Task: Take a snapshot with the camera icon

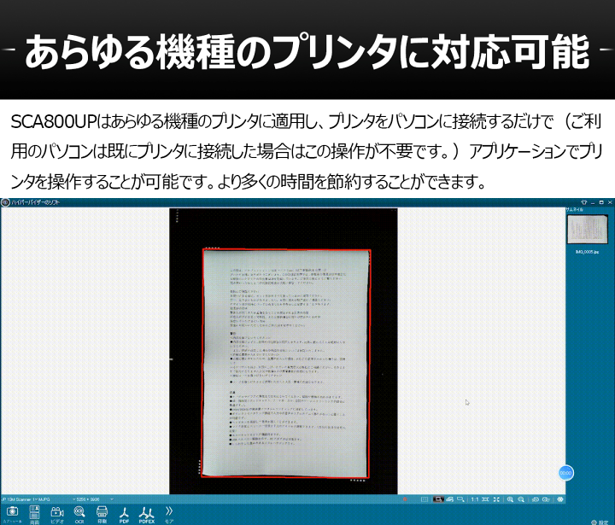Action: (x=12, y=512)
